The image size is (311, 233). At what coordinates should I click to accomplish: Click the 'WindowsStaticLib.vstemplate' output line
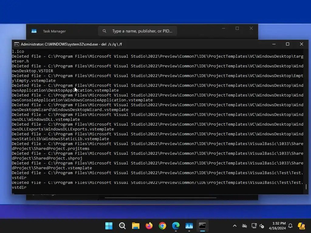click(x=60, y=139)
